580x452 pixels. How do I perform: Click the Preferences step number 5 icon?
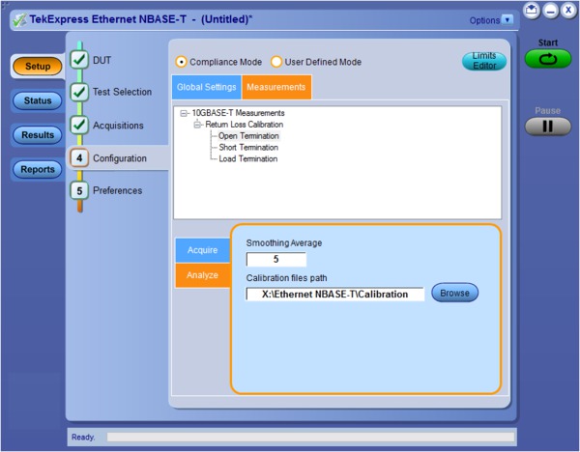pos(80,191)
